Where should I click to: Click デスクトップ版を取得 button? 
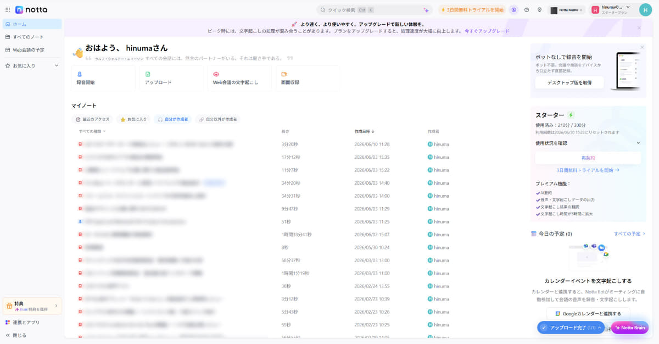pyautogui.click(x=569, y=82)
